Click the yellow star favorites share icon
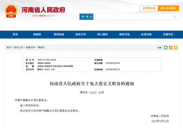The image size is (183, 128). (x=176, y=48)
